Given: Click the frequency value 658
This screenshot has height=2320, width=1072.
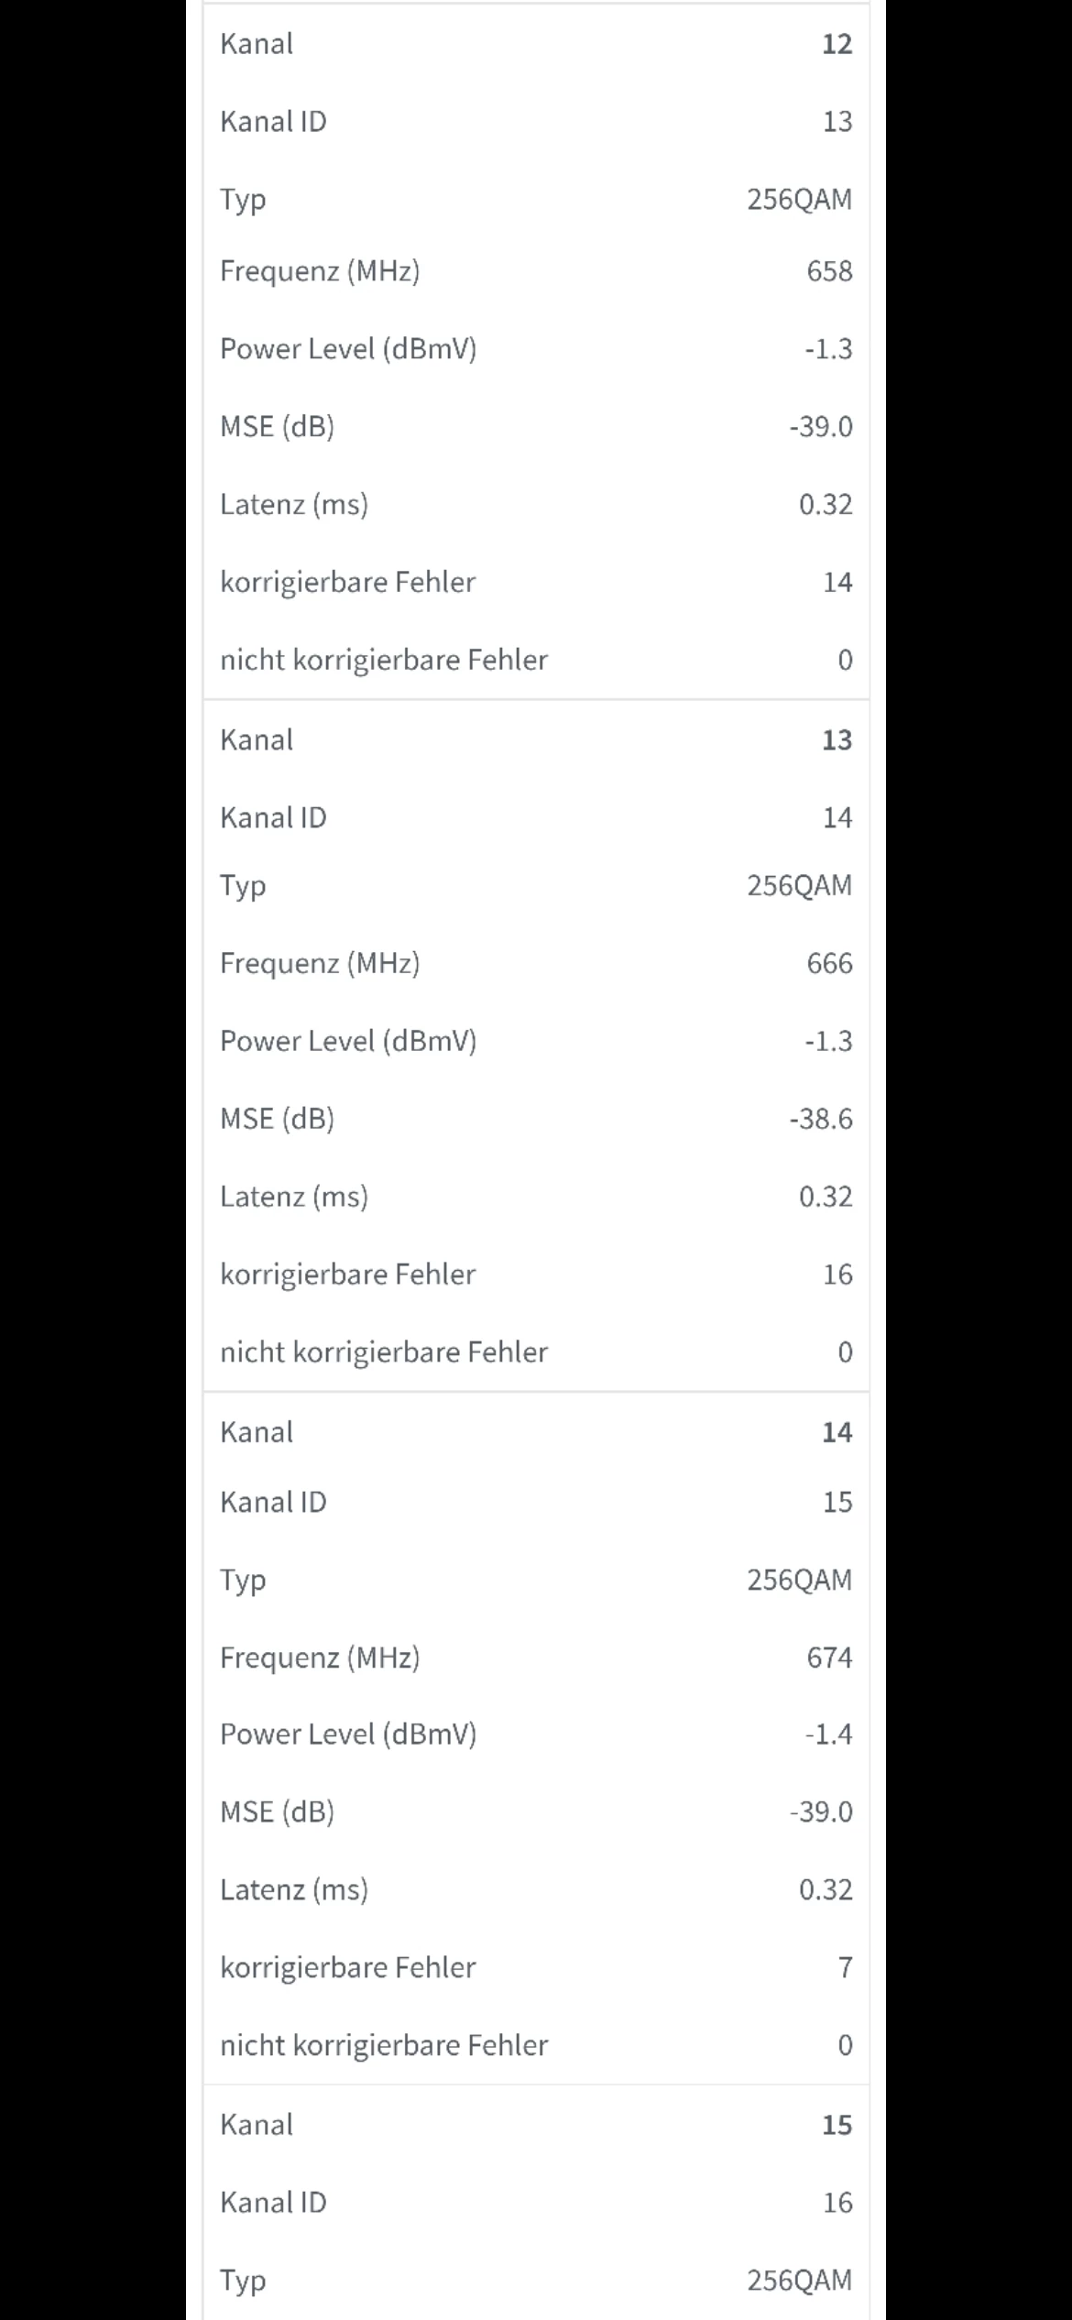Looking at the screenshot, I should 829,271.
